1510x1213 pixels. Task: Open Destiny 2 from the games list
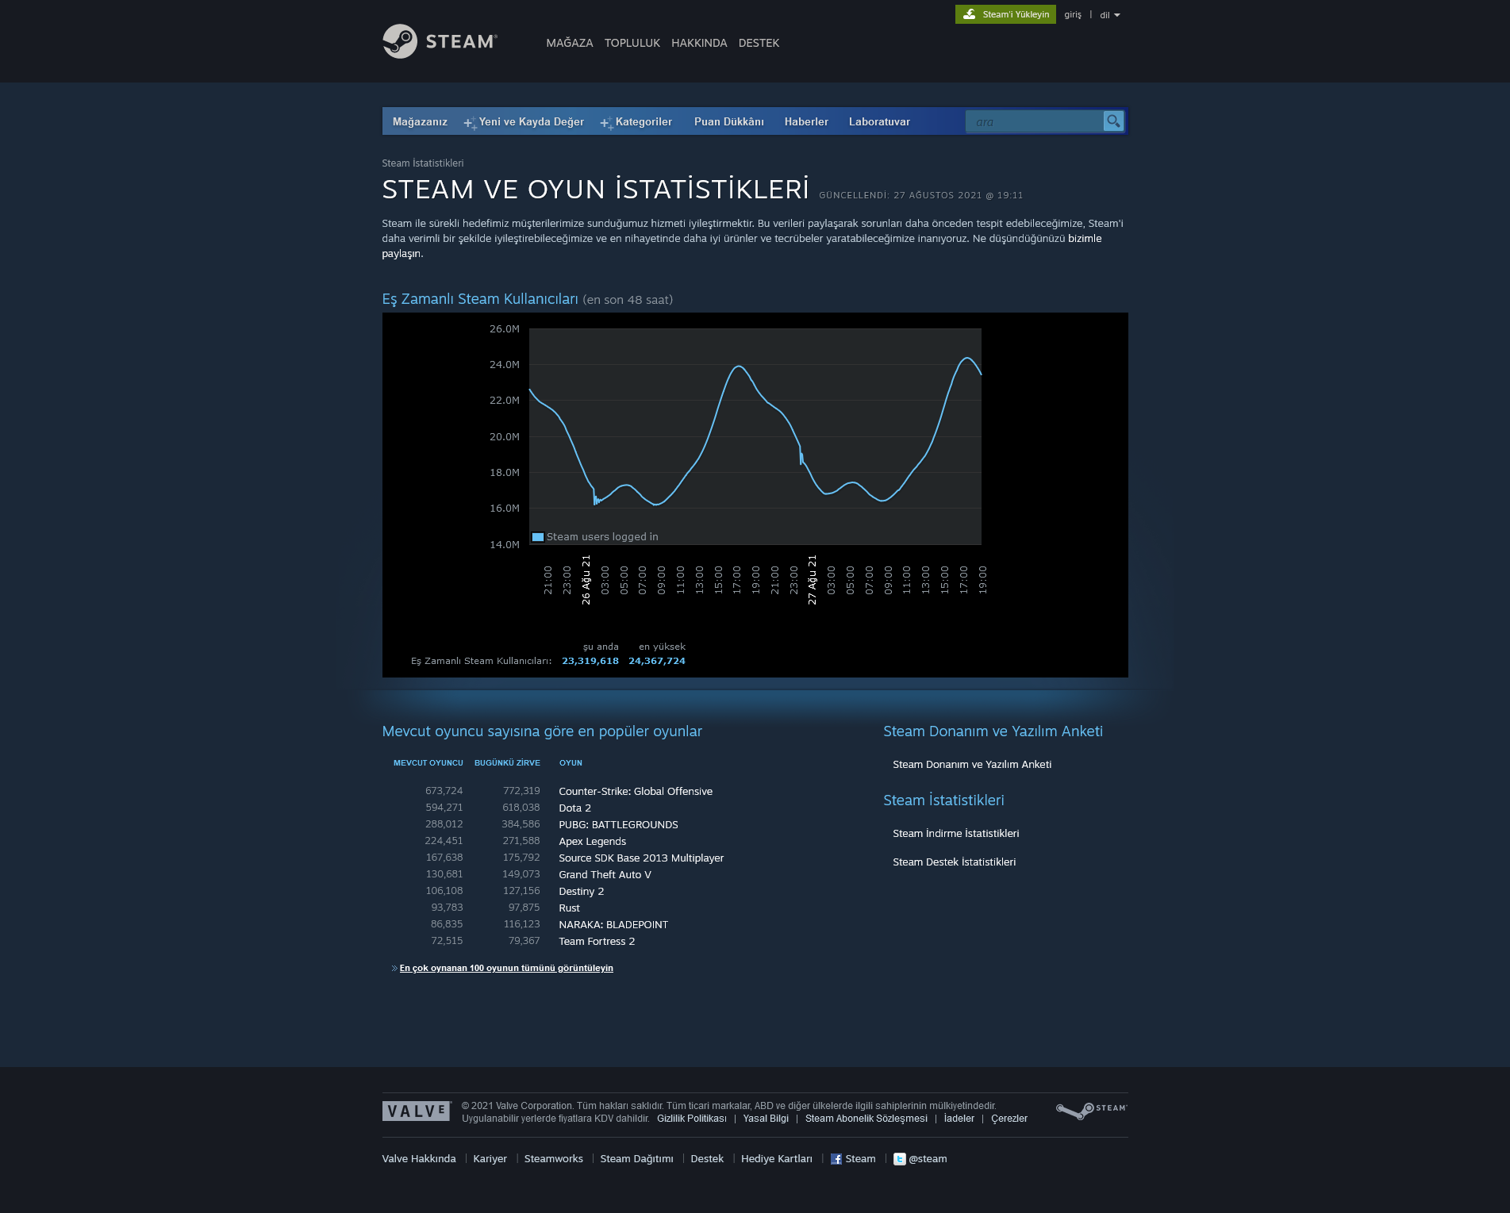coord(582,891)
